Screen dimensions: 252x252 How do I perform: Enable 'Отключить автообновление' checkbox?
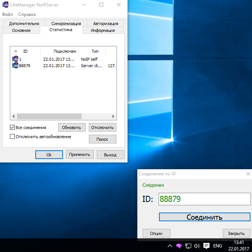click(x=13, y=137)
